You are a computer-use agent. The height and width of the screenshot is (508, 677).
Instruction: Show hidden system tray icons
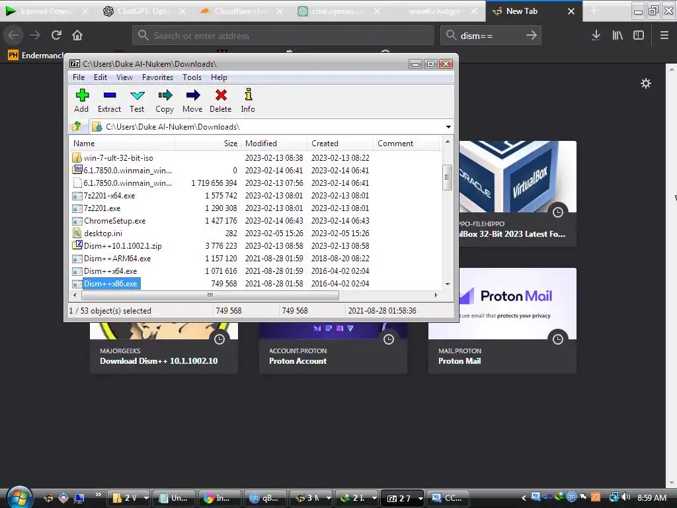(524, 498)
